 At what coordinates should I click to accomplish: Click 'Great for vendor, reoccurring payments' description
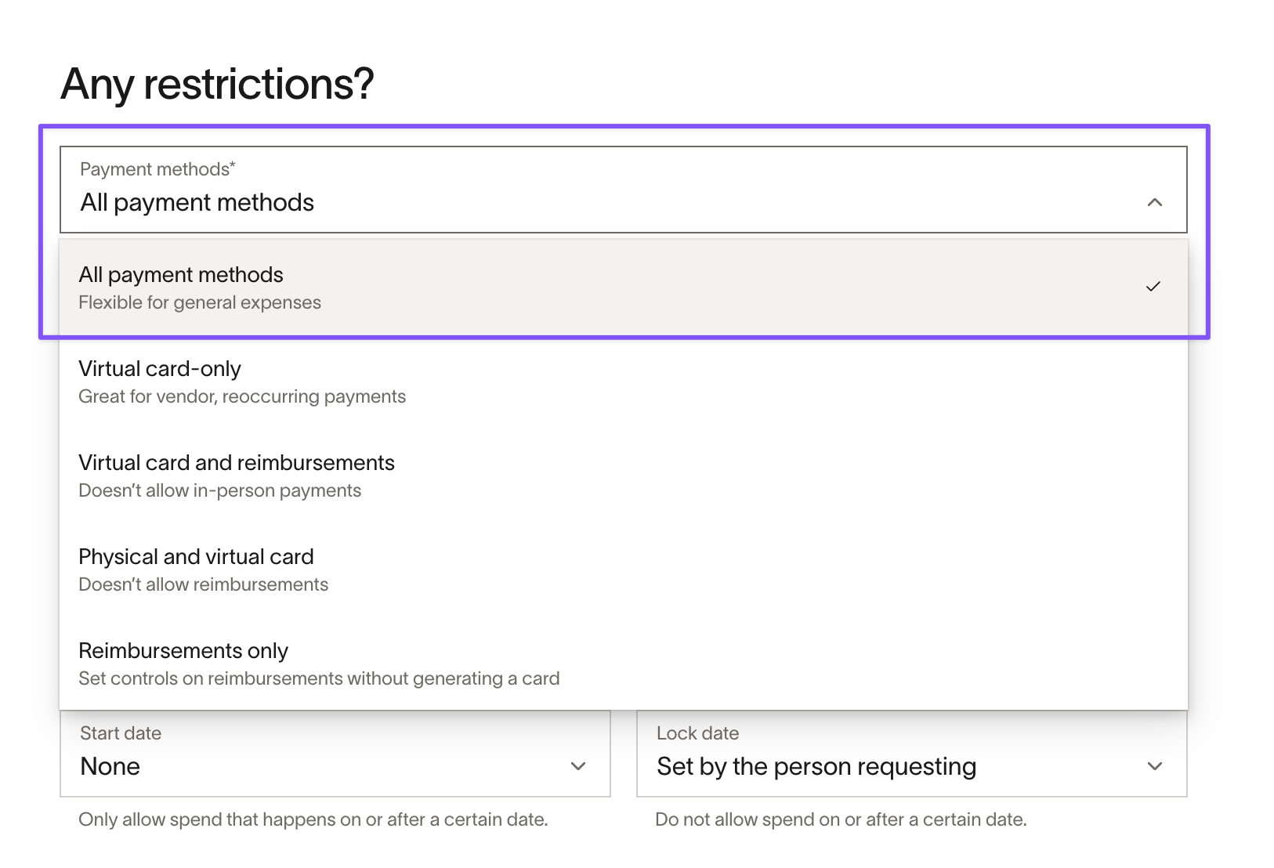[242, 396]
